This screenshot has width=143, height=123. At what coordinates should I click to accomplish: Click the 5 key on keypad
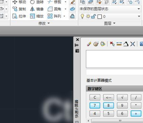point(108,113)
